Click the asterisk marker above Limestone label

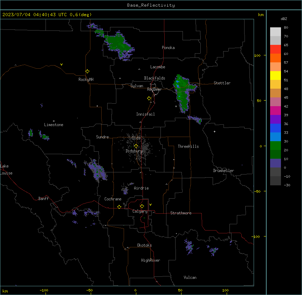(54, 121)
